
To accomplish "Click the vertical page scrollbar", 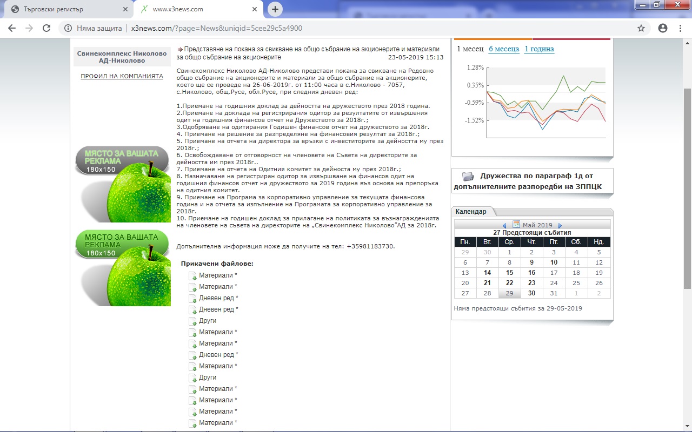I will click(687, 189).
